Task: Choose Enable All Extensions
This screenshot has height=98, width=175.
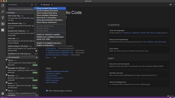Action: (x=50, y=45)
